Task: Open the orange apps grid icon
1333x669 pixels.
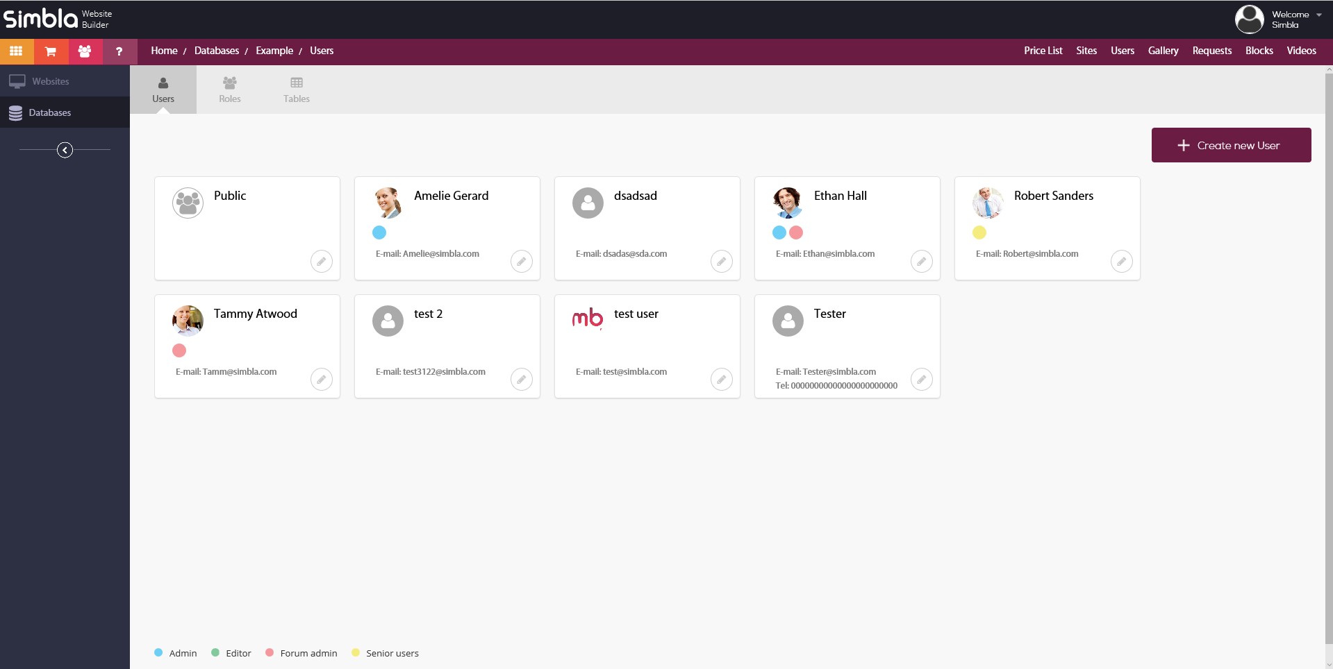Action: 17,51
